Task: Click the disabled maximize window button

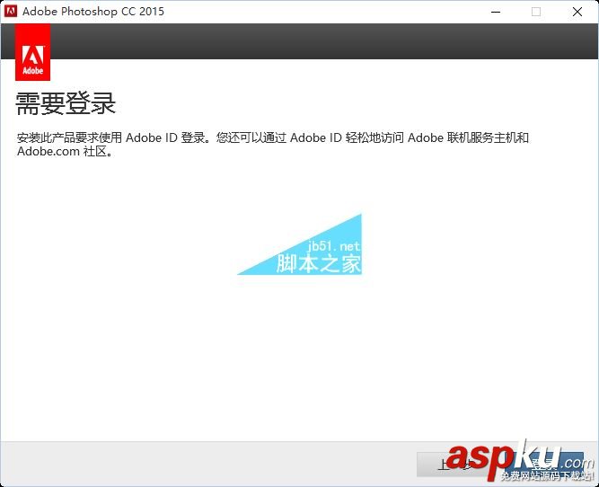Action: [536, 12]
